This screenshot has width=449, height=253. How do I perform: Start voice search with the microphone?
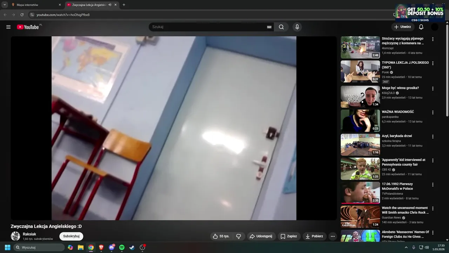pyautogui.click(x=297, y=27)
